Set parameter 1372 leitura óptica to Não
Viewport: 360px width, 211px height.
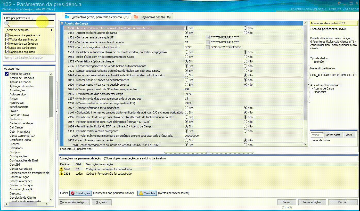pyautogui.click(x=245, y=61)
